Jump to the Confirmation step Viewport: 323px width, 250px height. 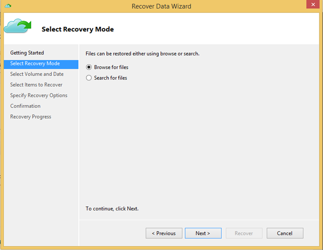(x=25, y=106)
